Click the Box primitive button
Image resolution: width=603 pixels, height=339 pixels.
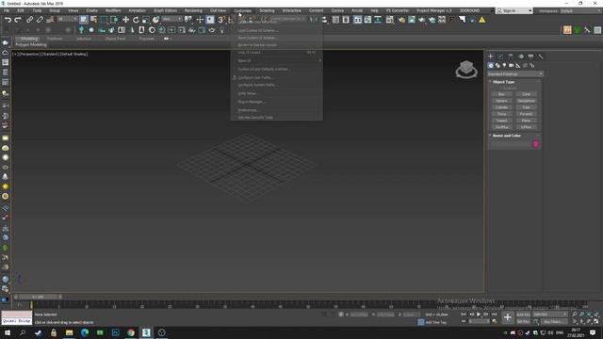click(x=501, y=94)
